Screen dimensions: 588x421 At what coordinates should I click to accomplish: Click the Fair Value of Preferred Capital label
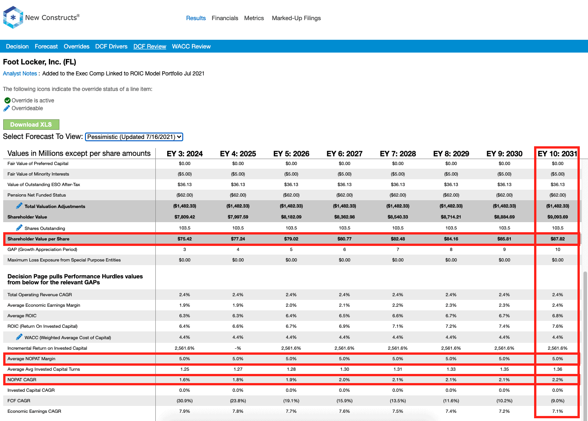click(38, 164)
